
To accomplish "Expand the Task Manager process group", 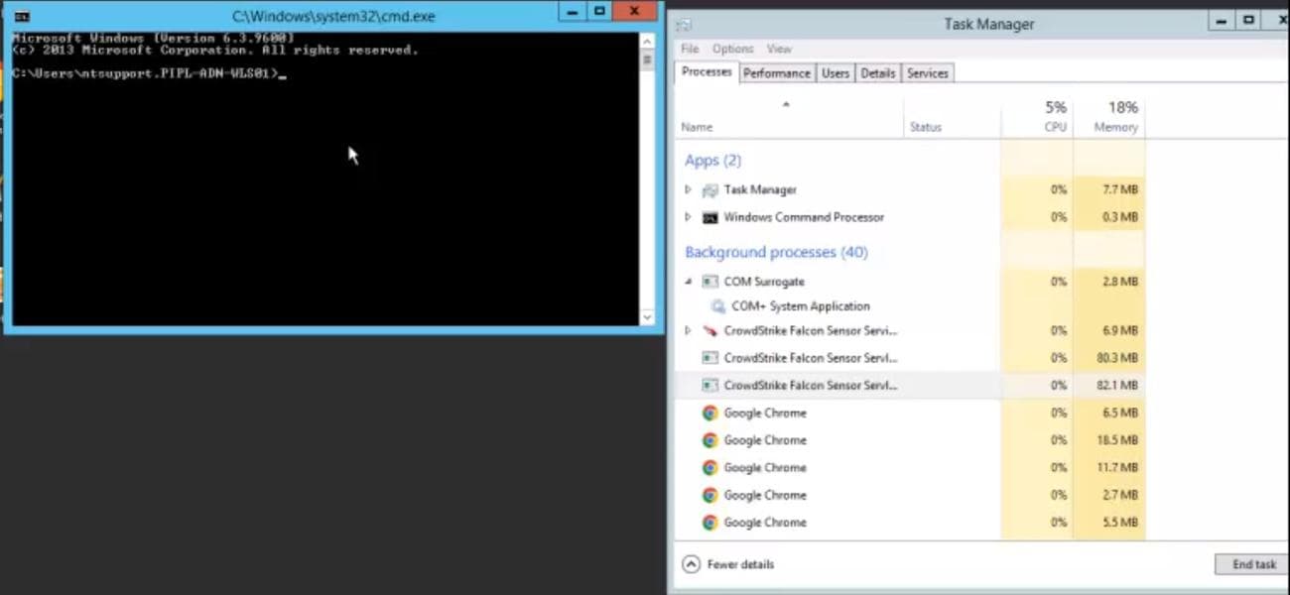I will [688, 189].
